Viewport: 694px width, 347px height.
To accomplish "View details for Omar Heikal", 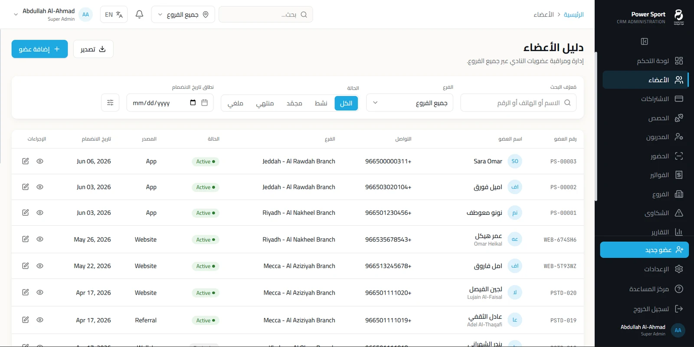I will [40, 239].
